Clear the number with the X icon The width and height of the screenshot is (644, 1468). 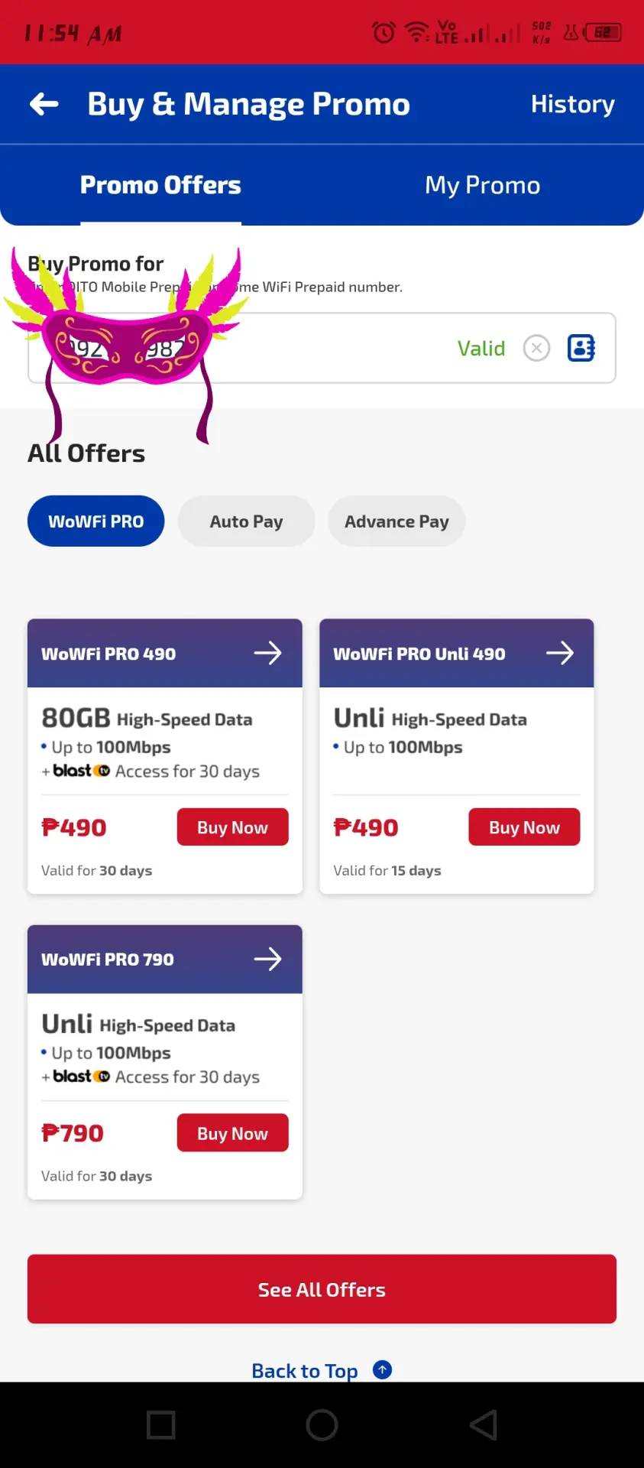tap(536, 348)
